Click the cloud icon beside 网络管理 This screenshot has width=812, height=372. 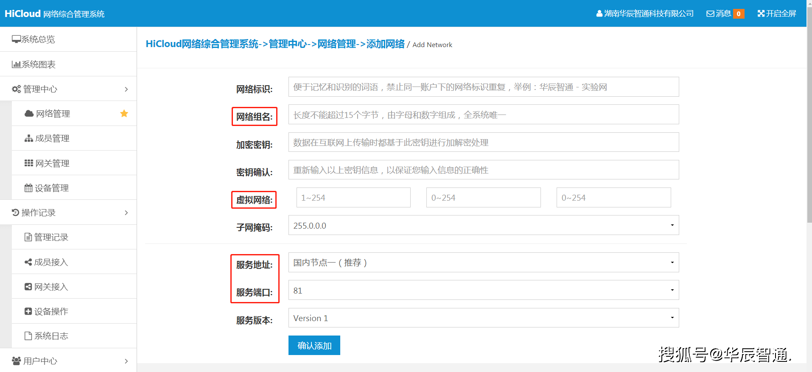[29, 114]
